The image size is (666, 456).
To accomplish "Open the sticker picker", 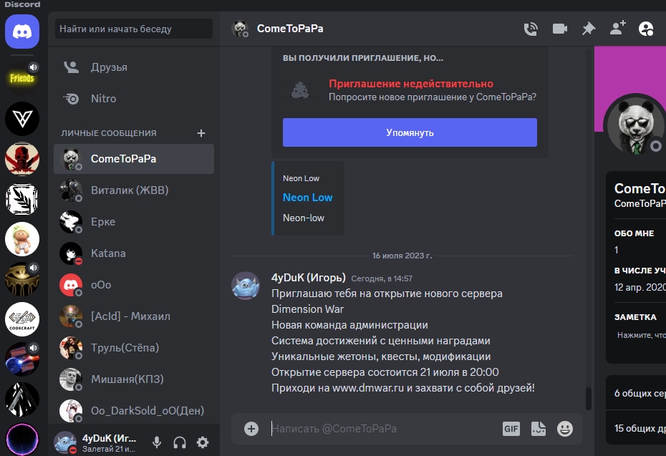I will pos(539,429).
